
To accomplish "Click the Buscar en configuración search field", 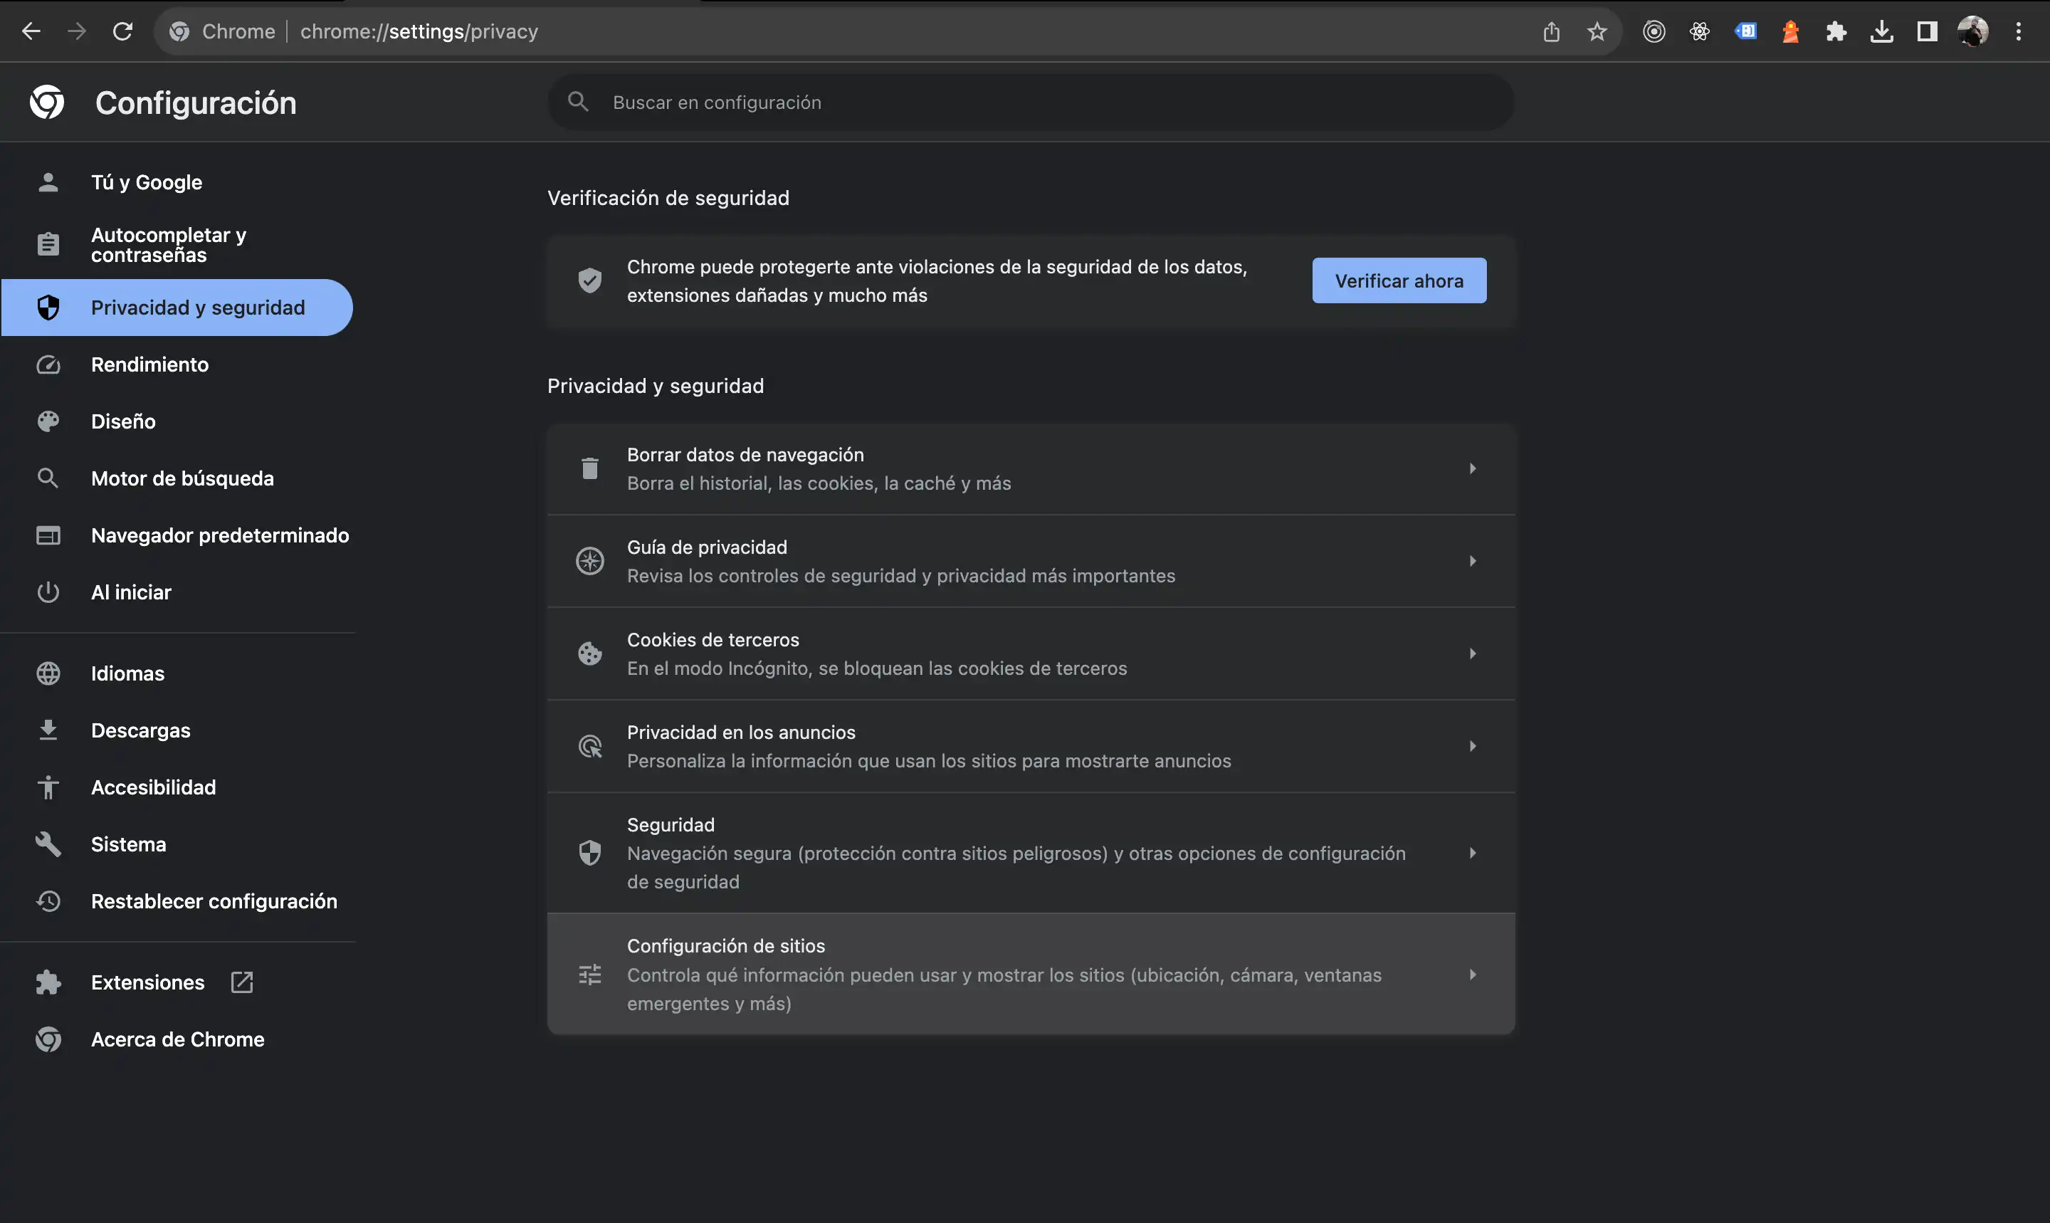I will (1030, 103).
